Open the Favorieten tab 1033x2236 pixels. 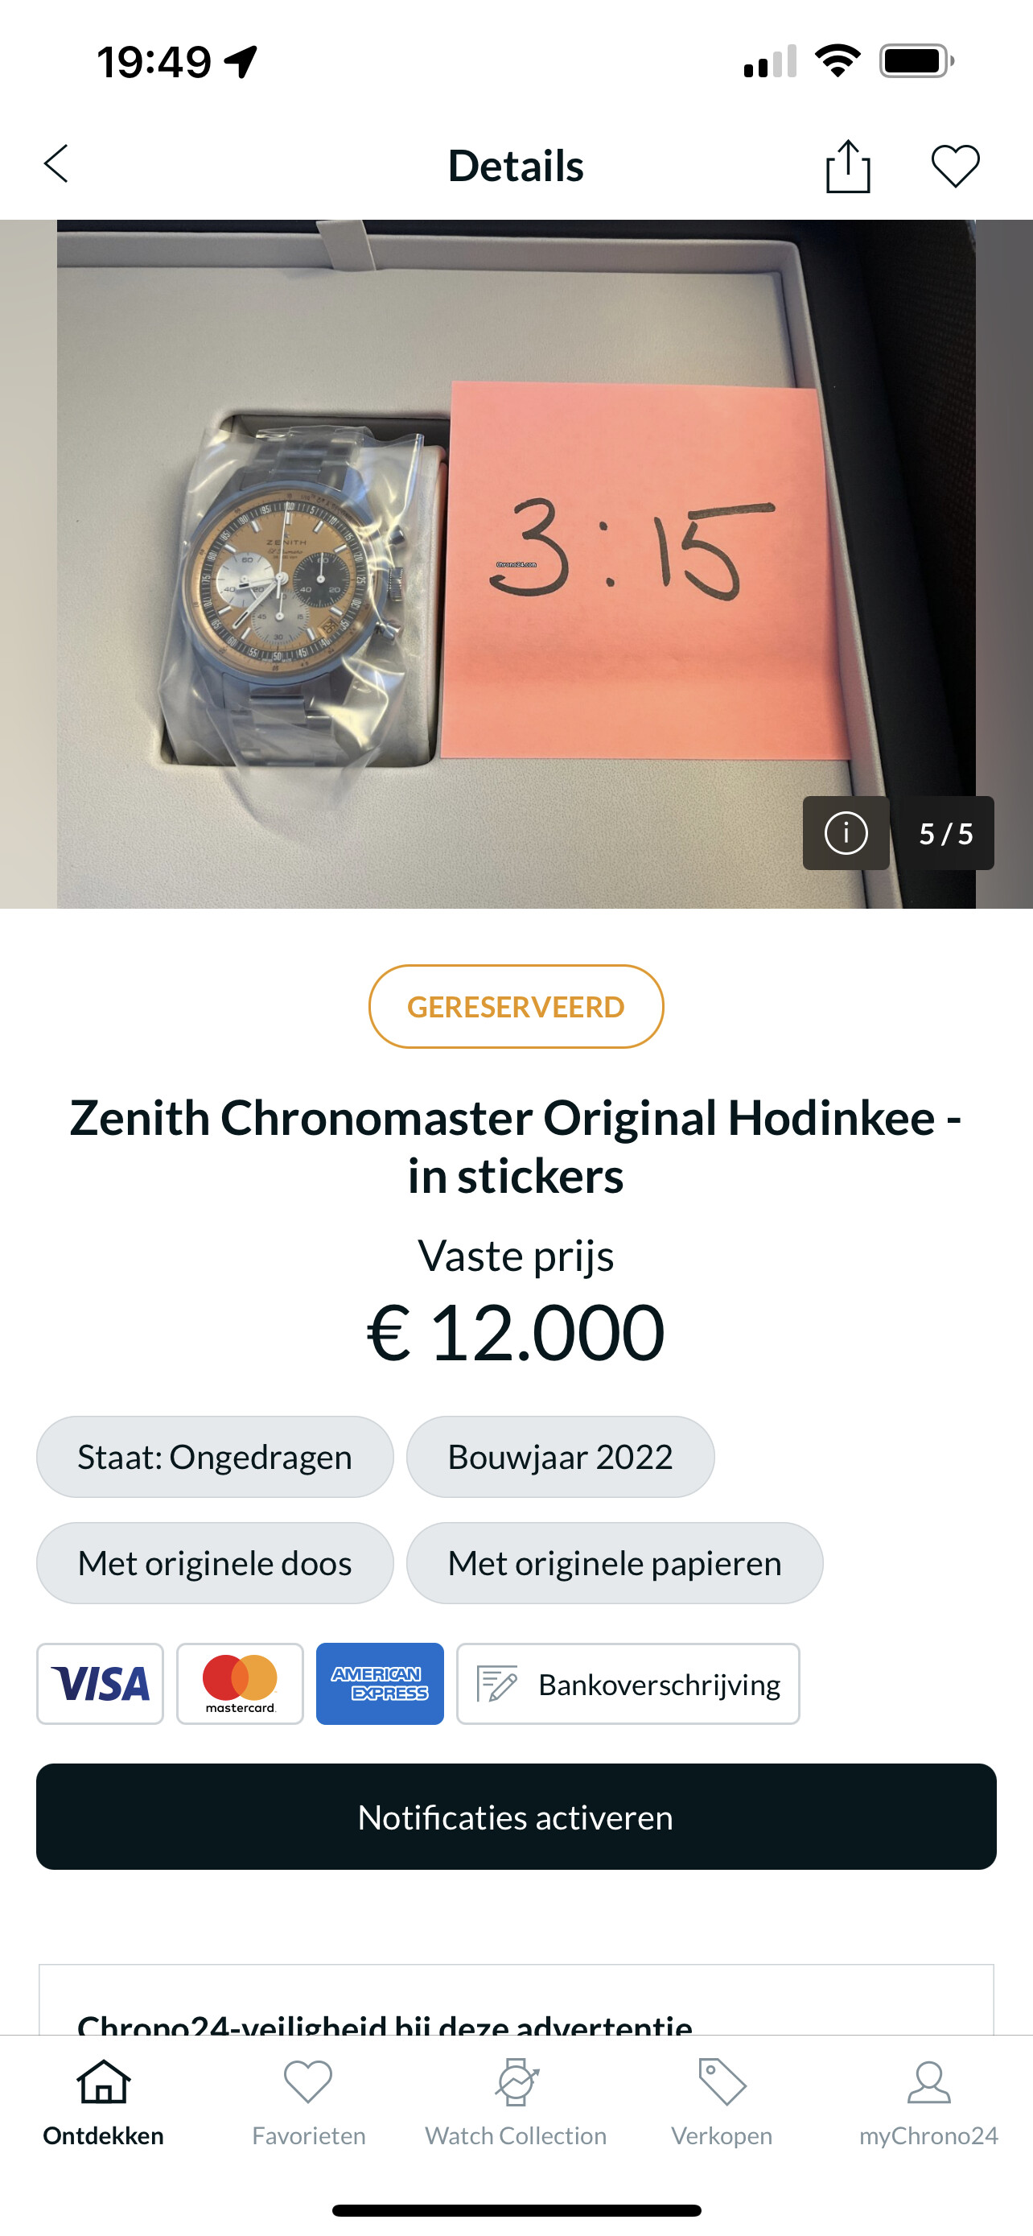pos(309,2102)
